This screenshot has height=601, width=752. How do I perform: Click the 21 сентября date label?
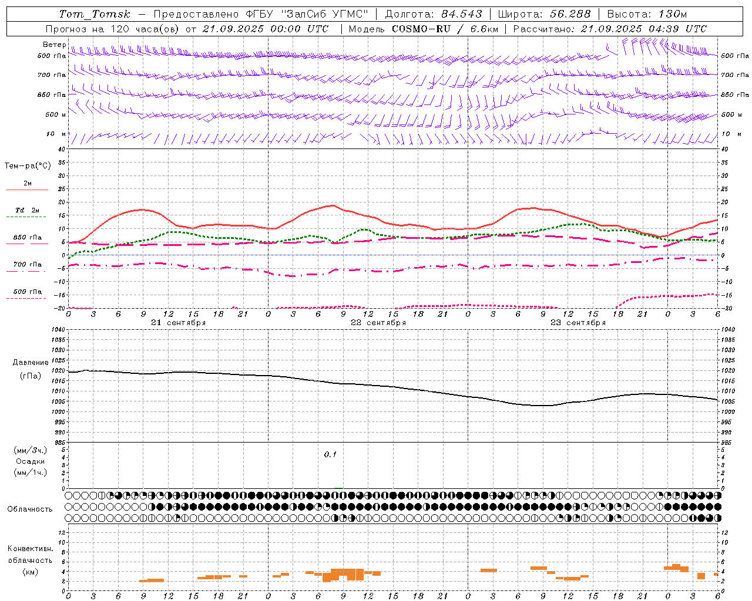pos(179,323)
